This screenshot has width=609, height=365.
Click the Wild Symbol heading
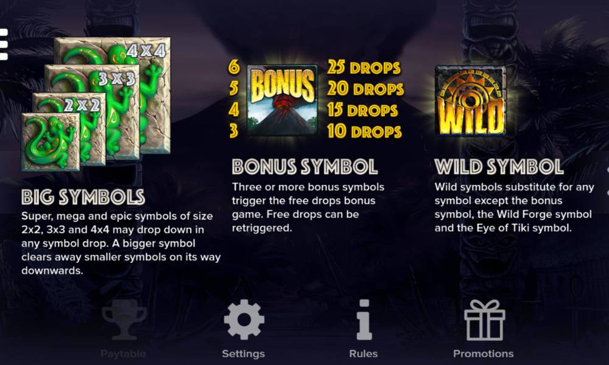[499, 167]
